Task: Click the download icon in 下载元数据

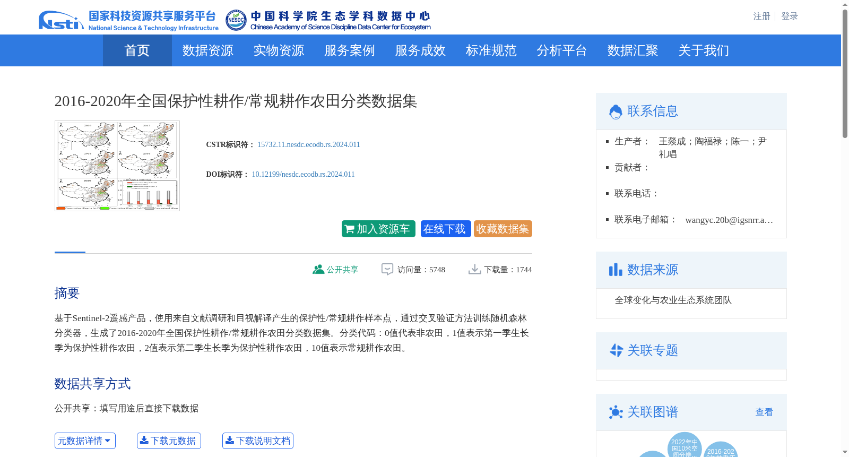Action: pos(144,440)
